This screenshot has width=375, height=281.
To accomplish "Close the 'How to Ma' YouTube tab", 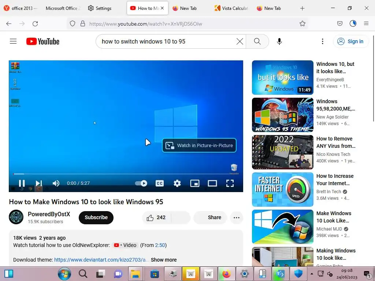I will 162,8.
